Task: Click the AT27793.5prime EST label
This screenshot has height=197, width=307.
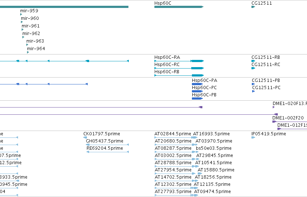Action: (173, 192)
